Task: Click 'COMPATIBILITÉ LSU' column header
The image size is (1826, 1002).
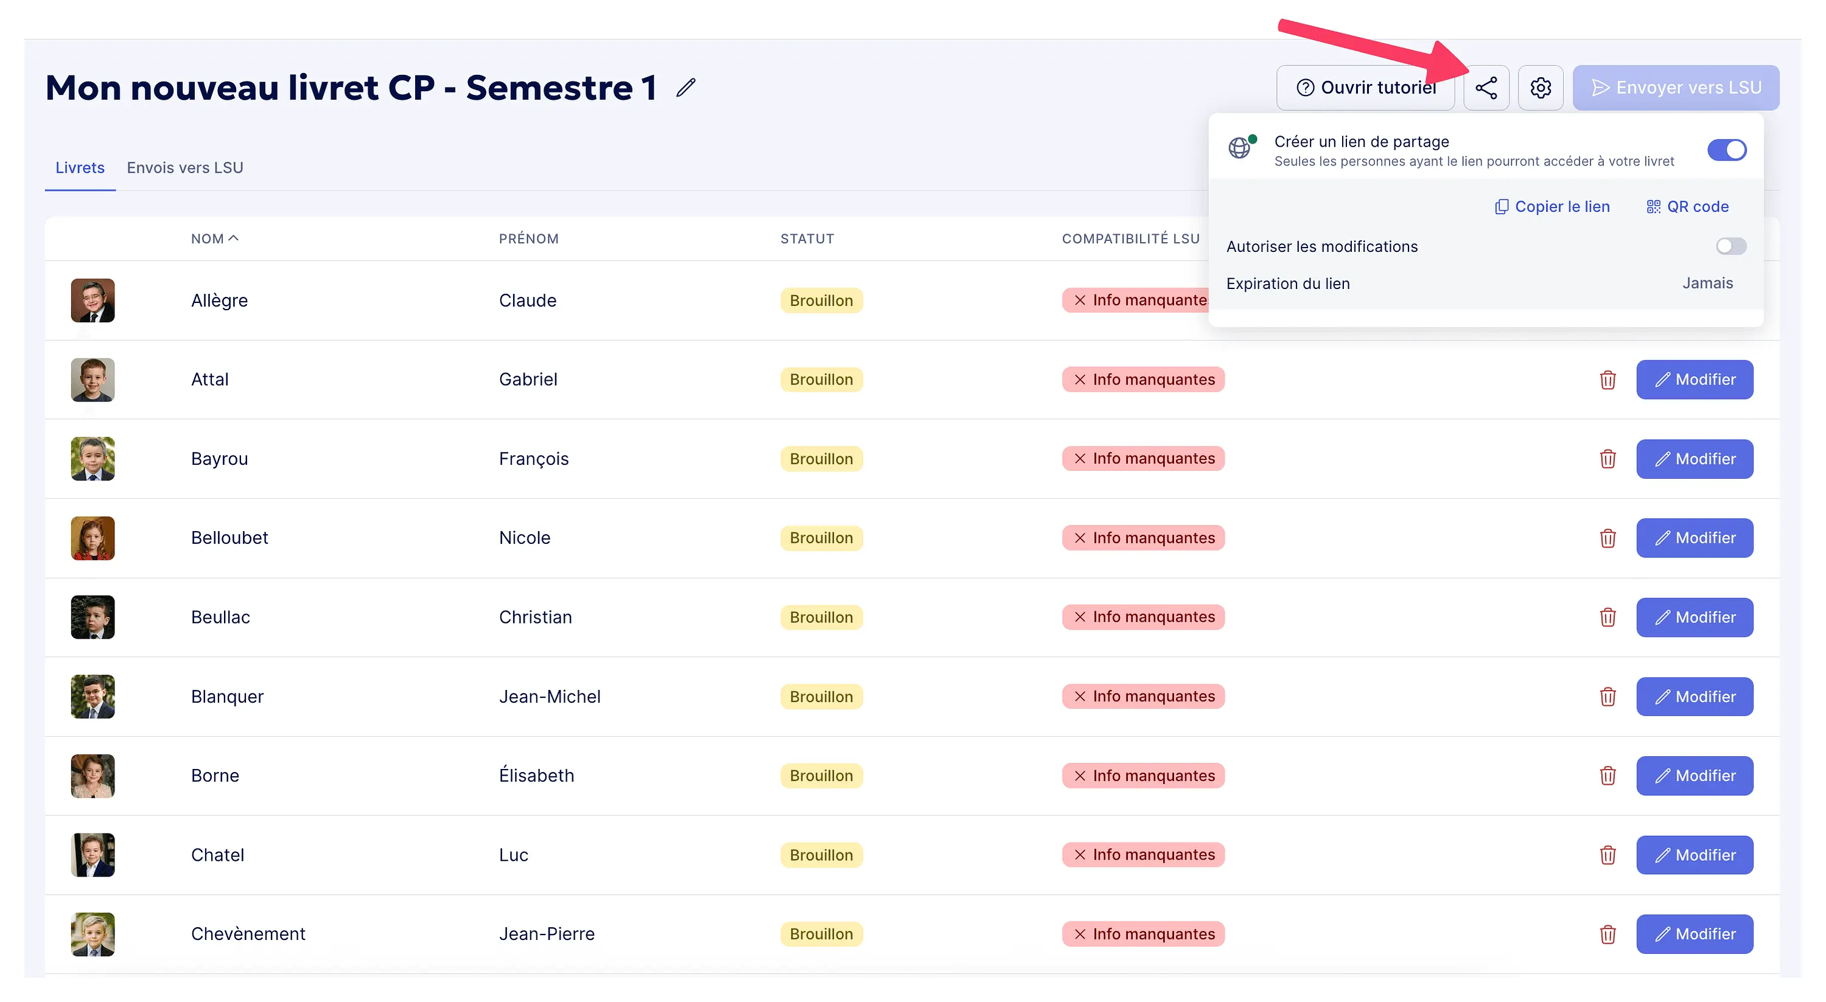Action: coord(1131,239)
